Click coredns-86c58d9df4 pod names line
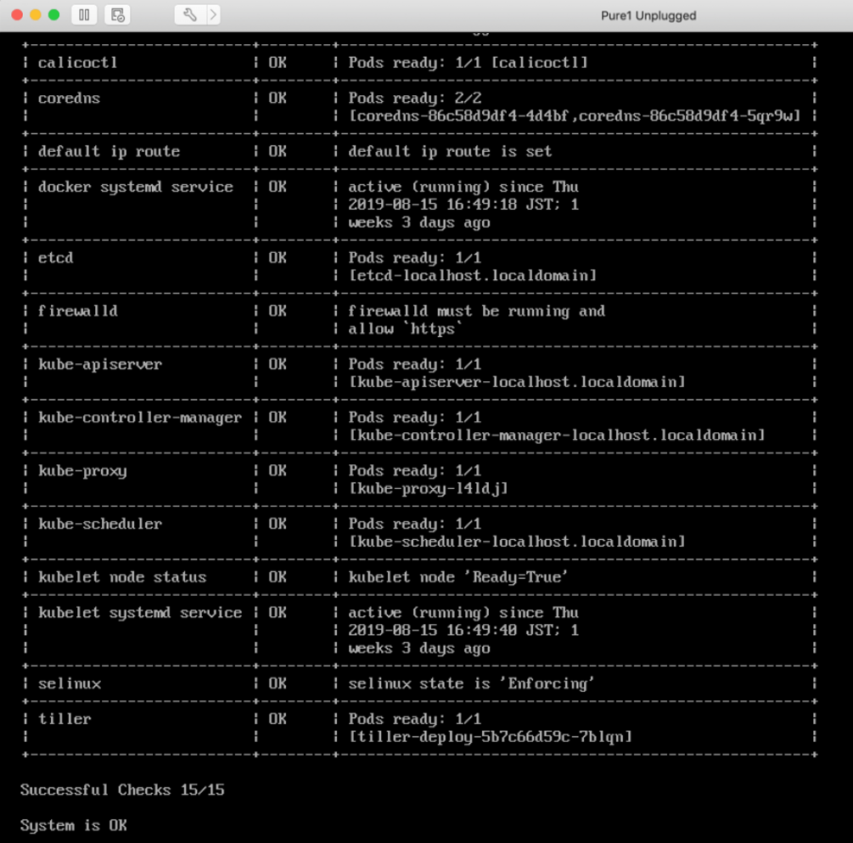 pyautogui.click(x=575, y=115)
